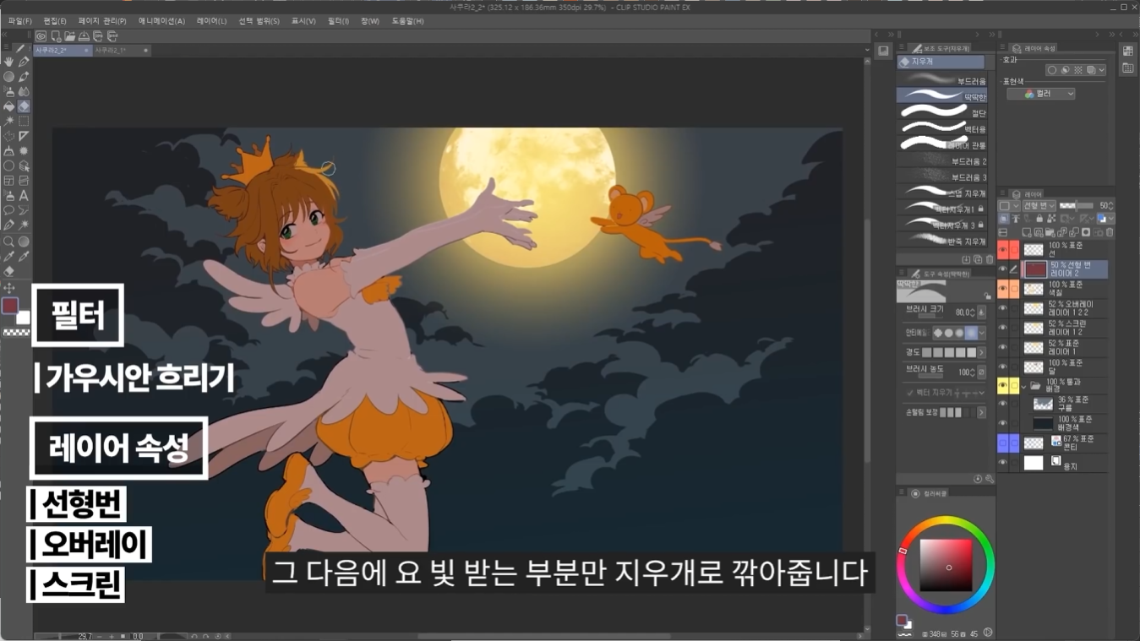Select the Fill (paint bucket) tool

pos(8,106)
